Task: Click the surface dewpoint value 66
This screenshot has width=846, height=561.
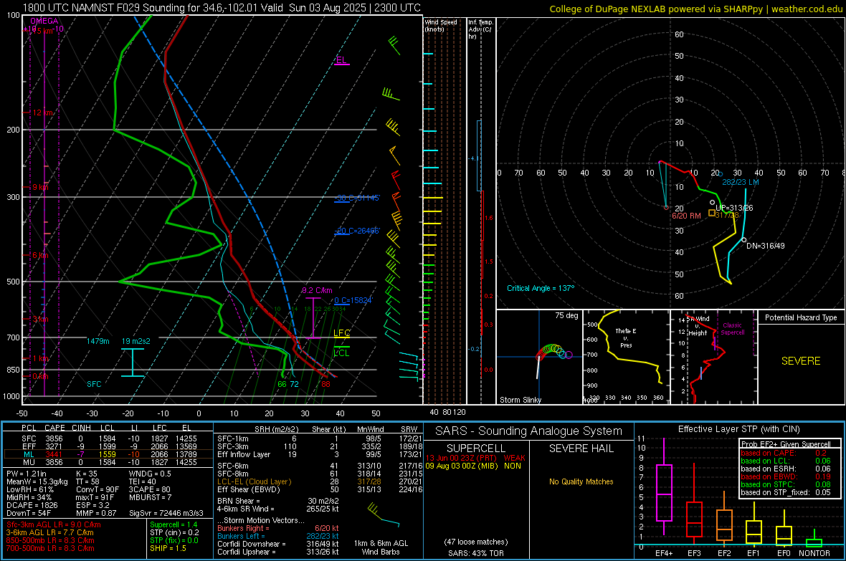Action: (x=282, y=384)
